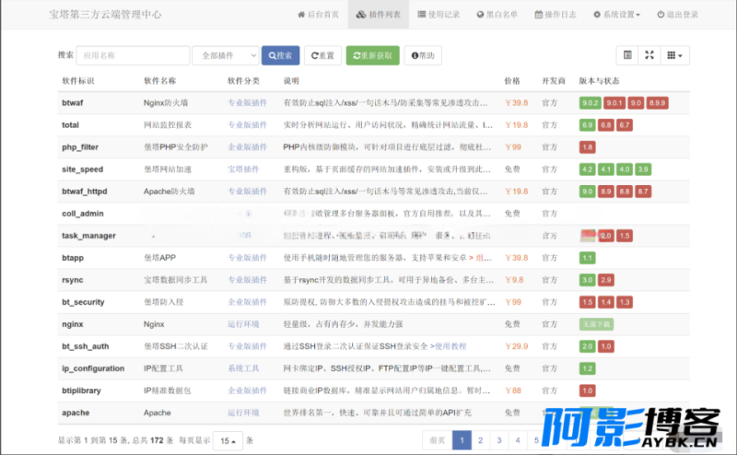Click the green 重新获取 button
The image size is (737, 455).
373,55
